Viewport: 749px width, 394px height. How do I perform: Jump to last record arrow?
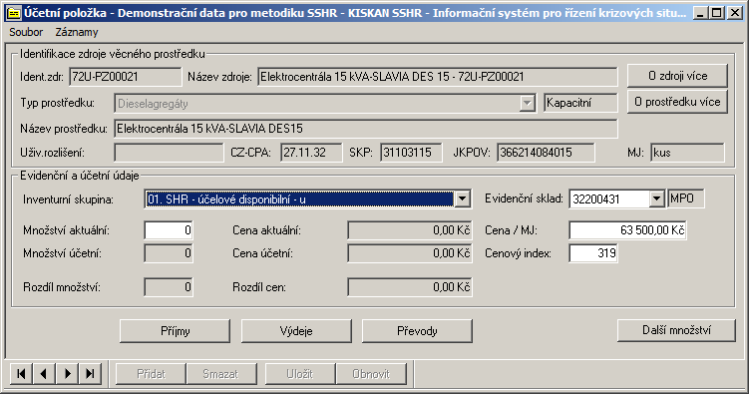pyautogui.click(x=91, y=373)
